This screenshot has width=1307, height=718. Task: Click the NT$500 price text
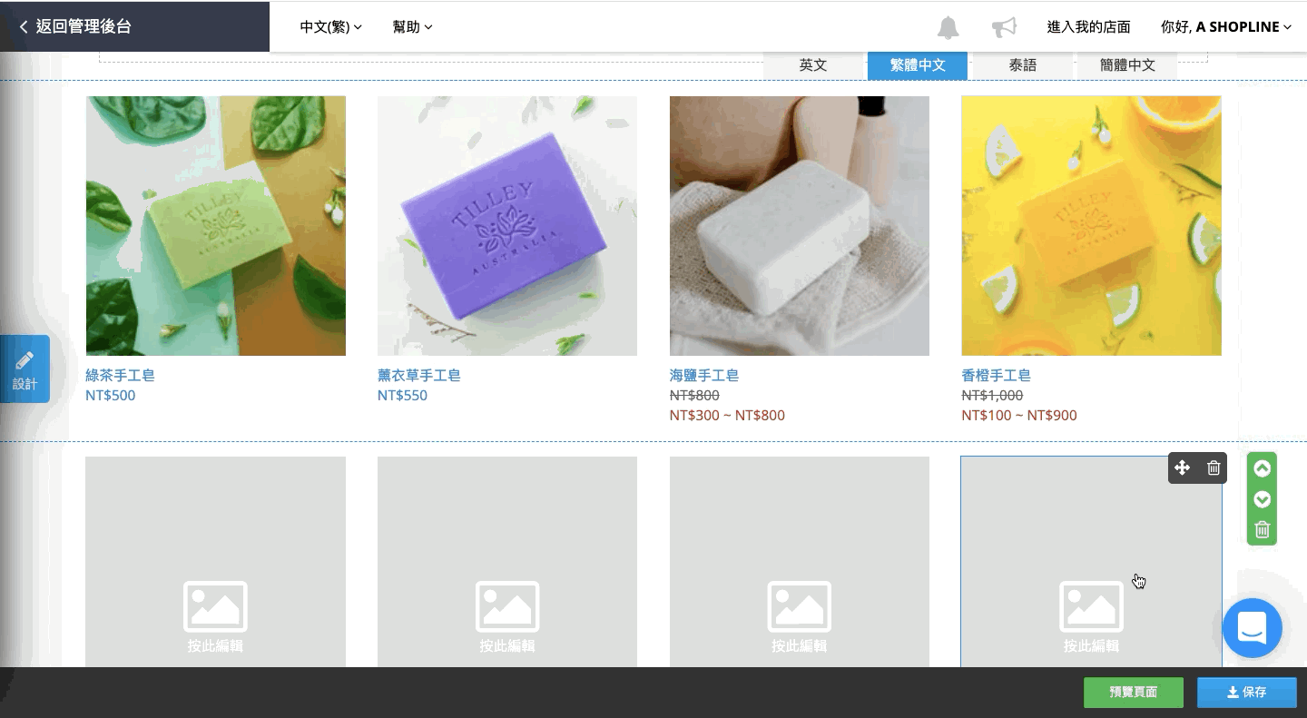point(110,396)
